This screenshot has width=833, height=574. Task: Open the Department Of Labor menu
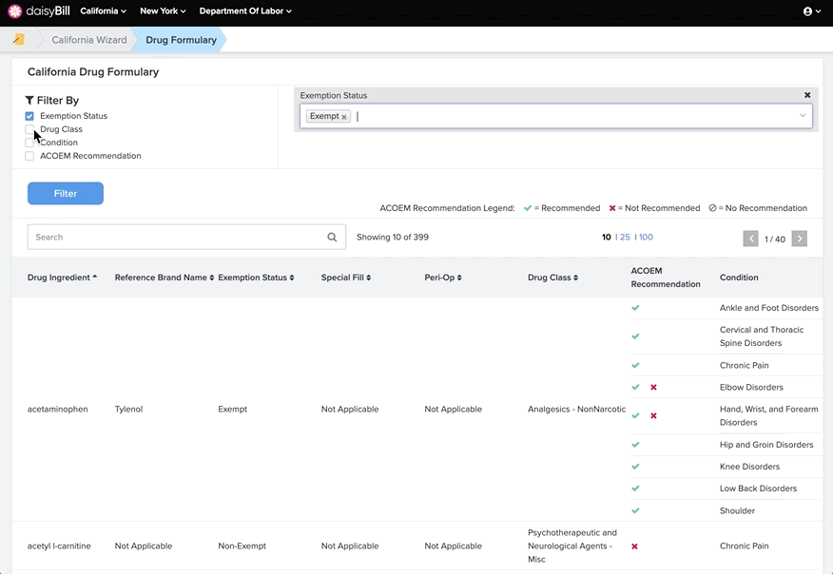[x=245, y=10]
